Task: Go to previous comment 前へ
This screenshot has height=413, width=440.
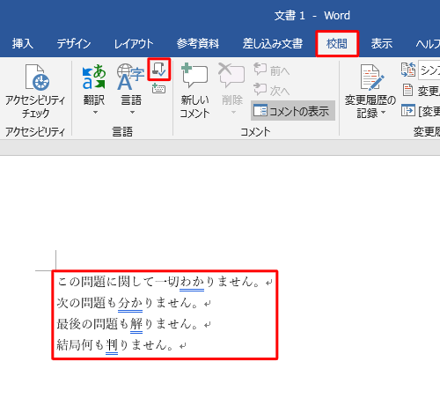Action: [272, 70]
